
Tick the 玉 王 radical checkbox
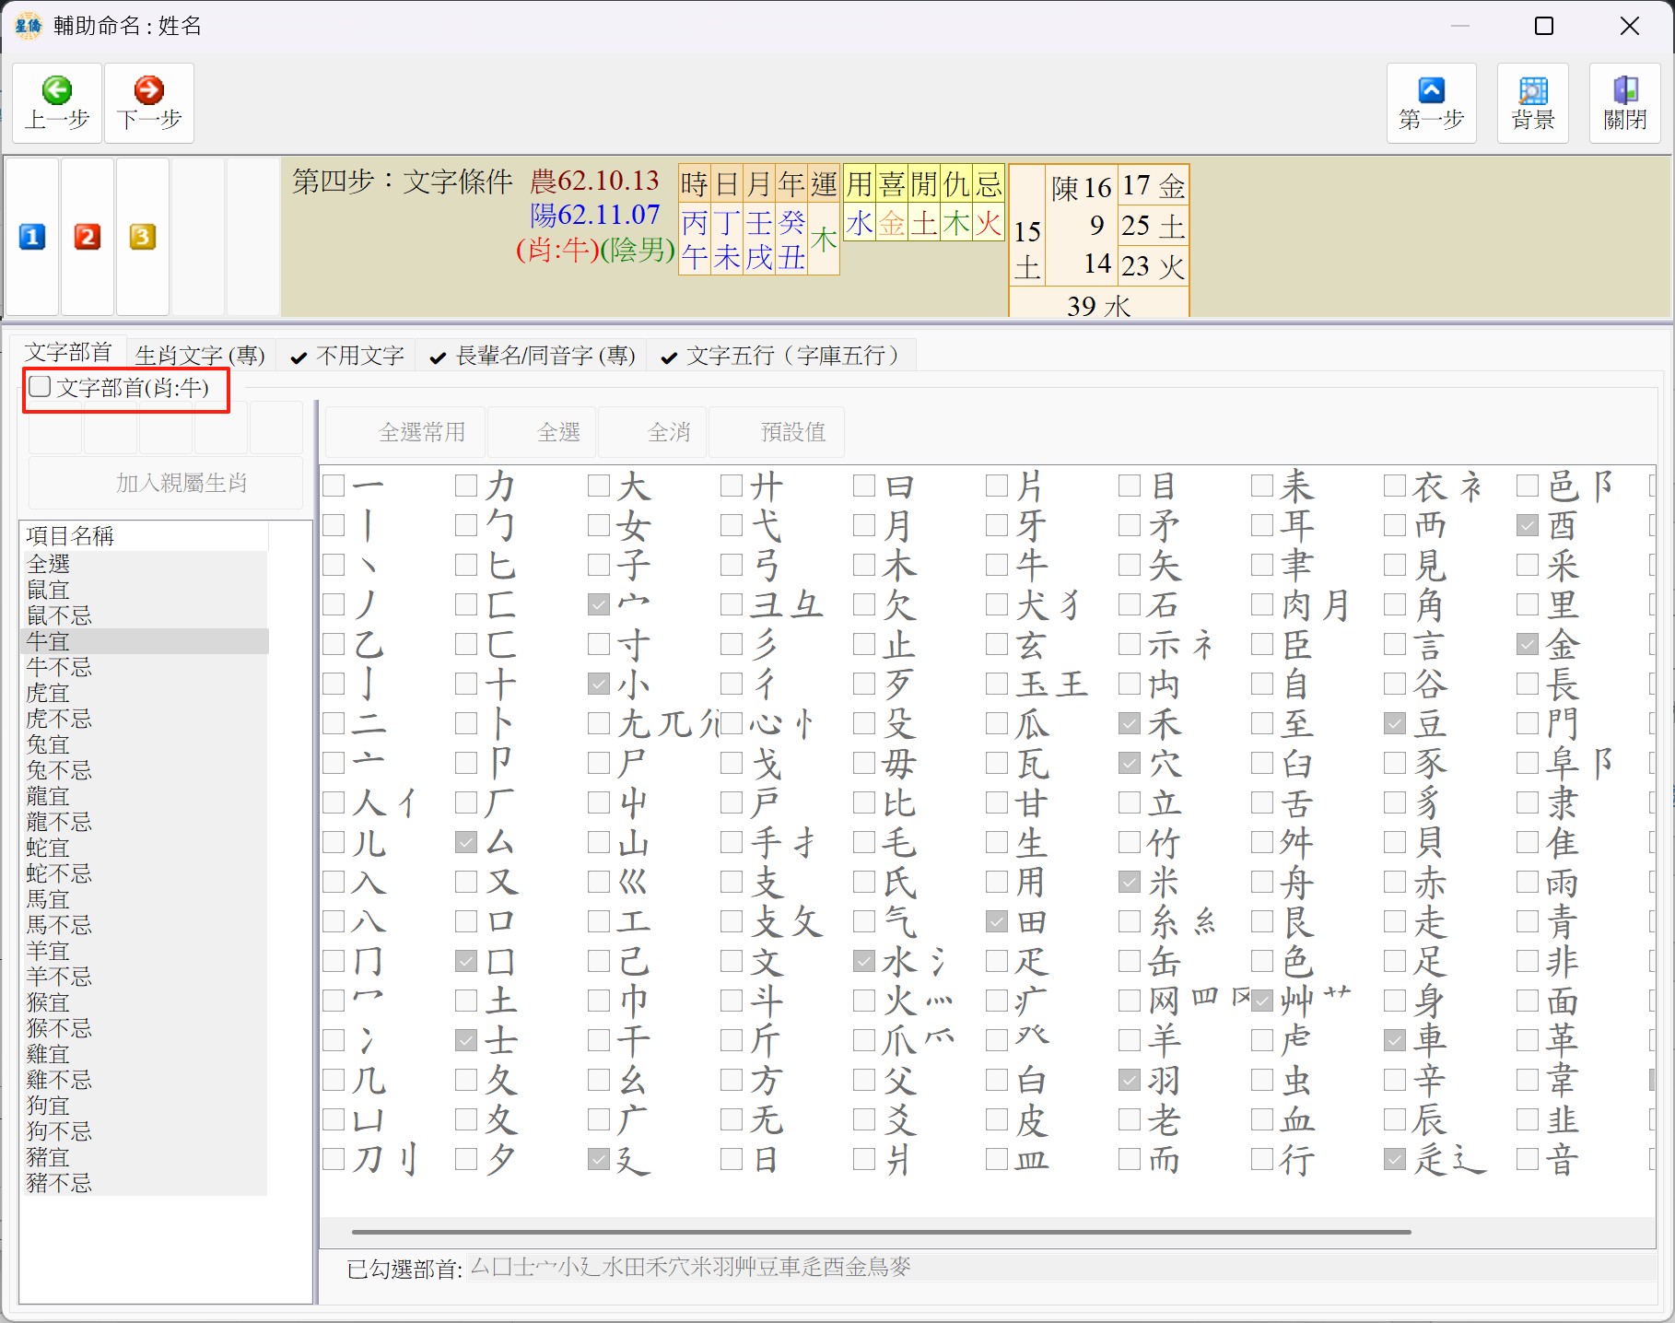click(x=997, y=684)
